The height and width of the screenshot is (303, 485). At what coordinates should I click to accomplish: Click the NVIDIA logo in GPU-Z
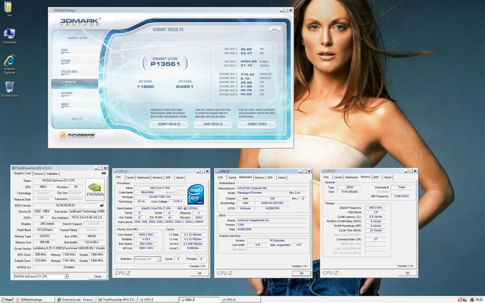click(95, 189)
